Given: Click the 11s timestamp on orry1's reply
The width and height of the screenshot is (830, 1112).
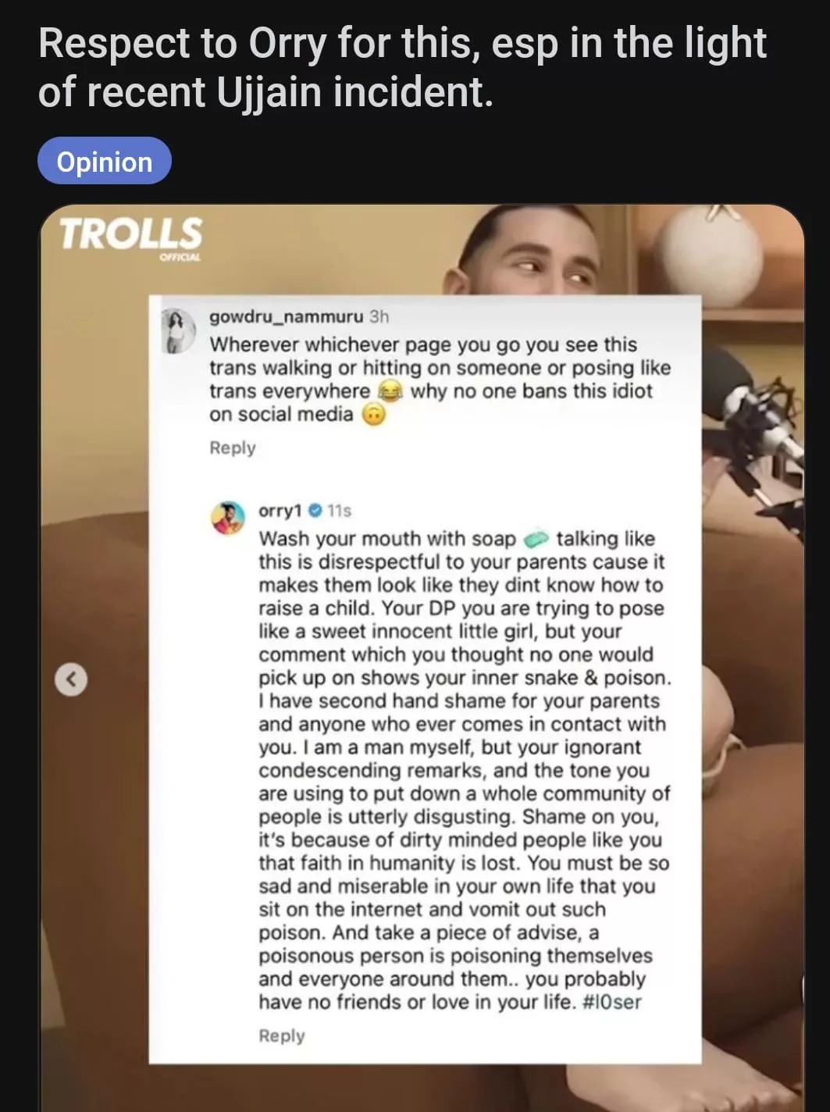Looking at the screenshot, I should [340, 510].
